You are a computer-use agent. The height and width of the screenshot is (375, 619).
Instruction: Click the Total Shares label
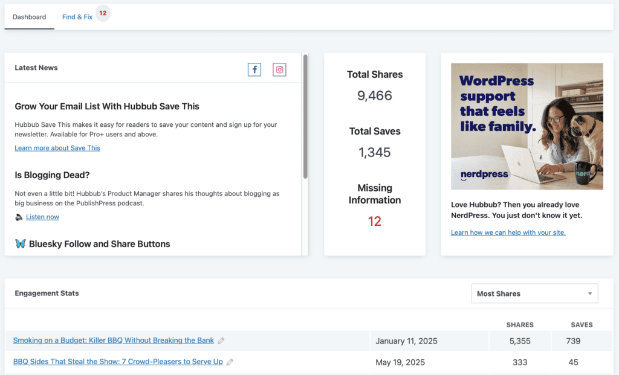coord(375,74)
